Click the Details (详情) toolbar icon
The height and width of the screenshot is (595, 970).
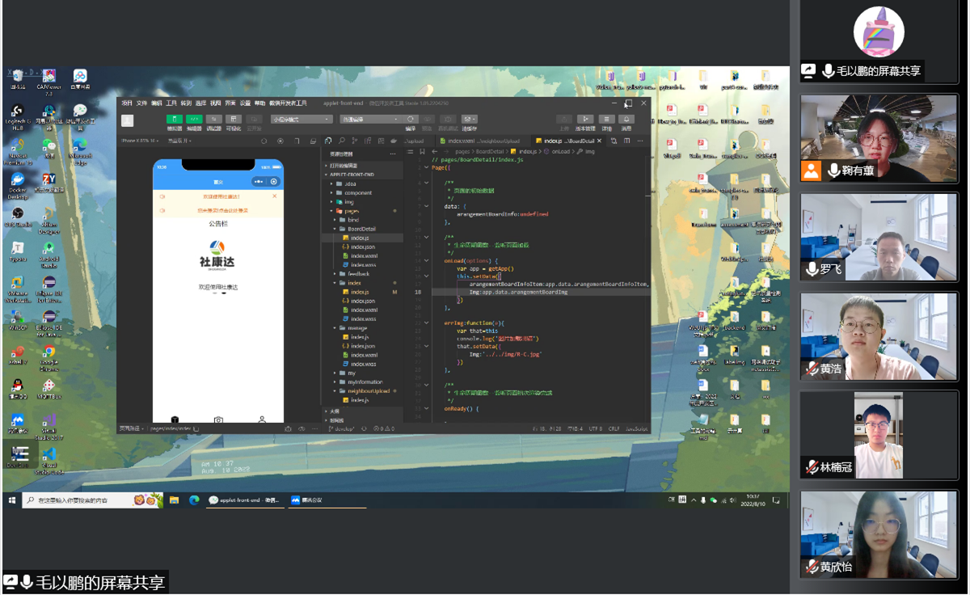point(606,120)
